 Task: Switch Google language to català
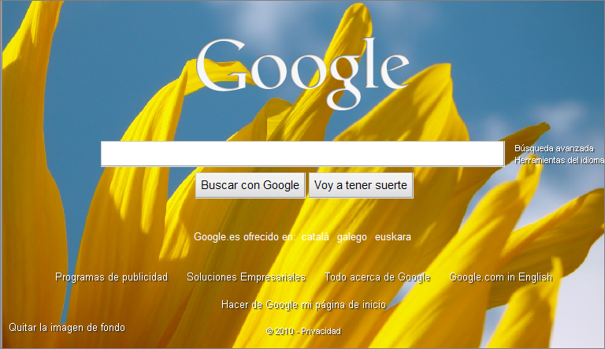coord(315,236)
